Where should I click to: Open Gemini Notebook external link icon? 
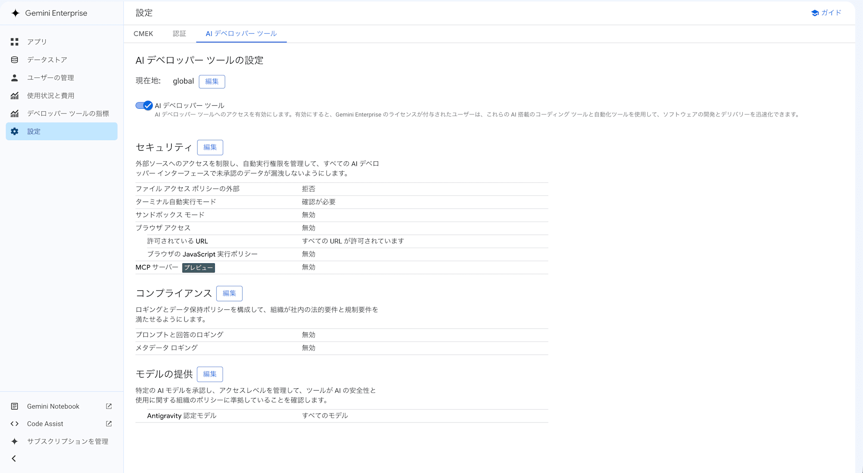pos(109,407)
